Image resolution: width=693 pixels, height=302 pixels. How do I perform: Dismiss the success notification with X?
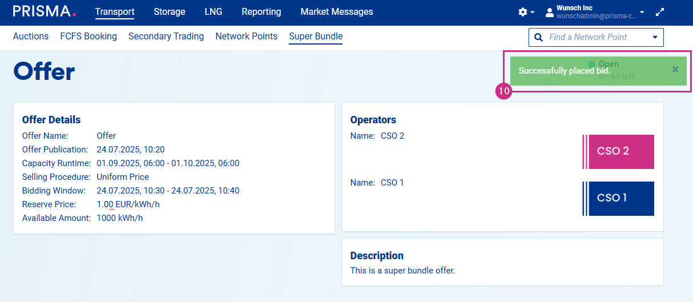coord(675,70)
